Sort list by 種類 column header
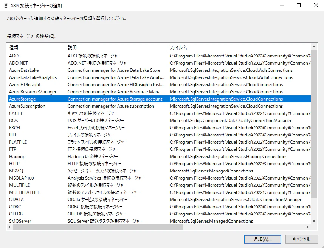Screen dimensions: 324x248 point(36,47)
